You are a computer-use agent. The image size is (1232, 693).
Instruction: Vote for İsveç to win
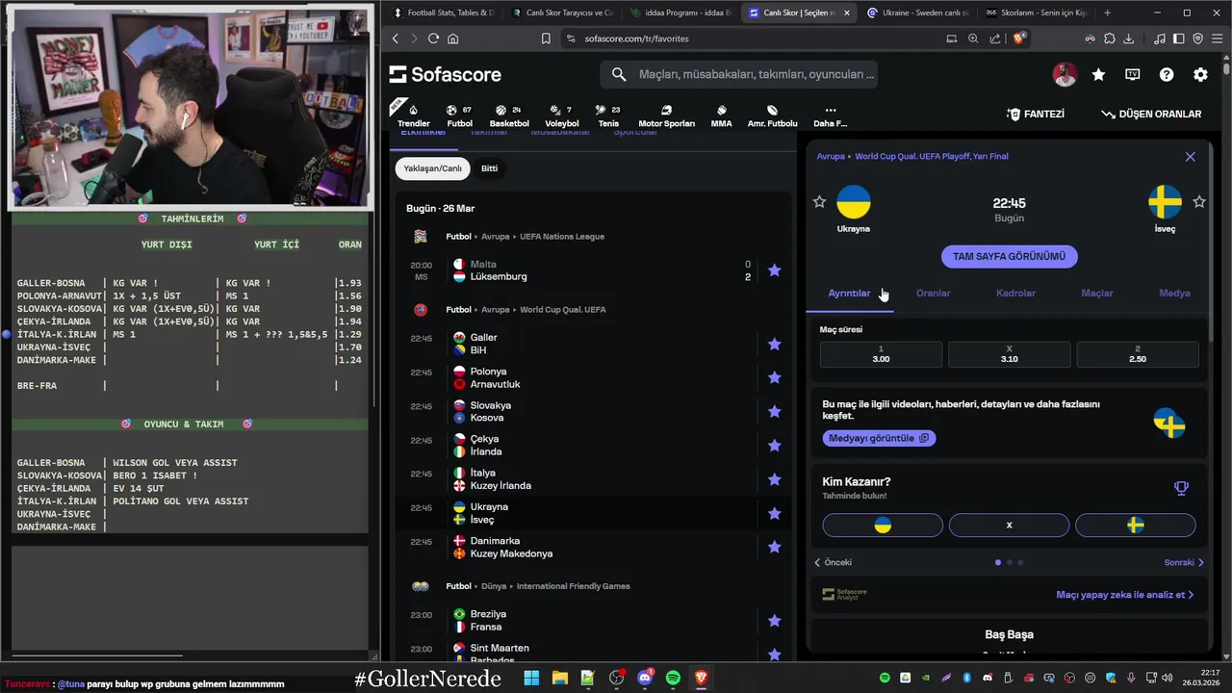(1136, 525)
